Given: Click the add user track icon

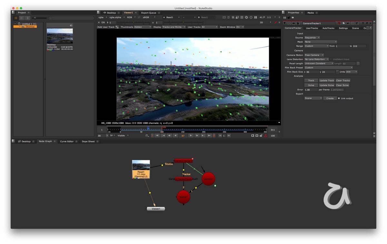Looking at the screenshot, I should pos(117,27).
